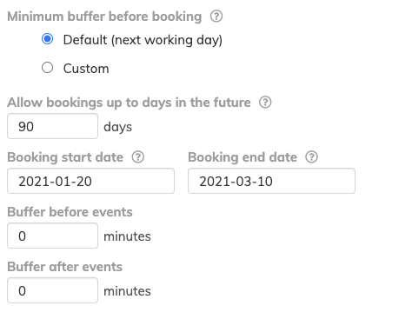Viewport: 412px width, 319px height.
Task: Click the 'Booking end date' label
Action: 243,157
